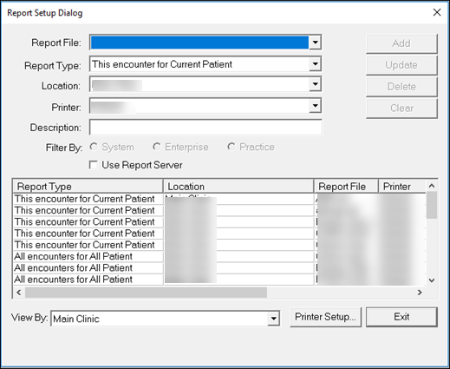Click the Report File column header
This screenshot has height=369, width=450.
coord(346,186)
